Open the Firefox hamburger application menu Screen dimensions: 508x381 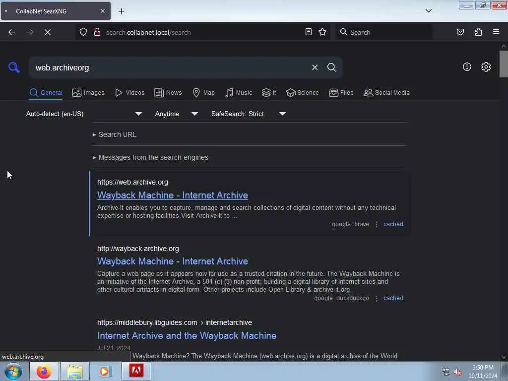click(x=496, y=32)
